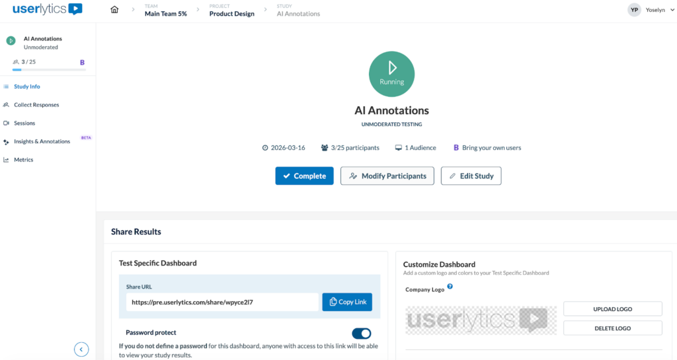Click the Test Specific Dashboard heading
Viewport: 677px width, 360px height.
pos(157,263)
